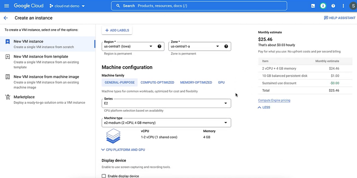Click the 1-2 vCPU shared core value
The height and width of the screenshot is (178, 357).
tap(159, 137)
